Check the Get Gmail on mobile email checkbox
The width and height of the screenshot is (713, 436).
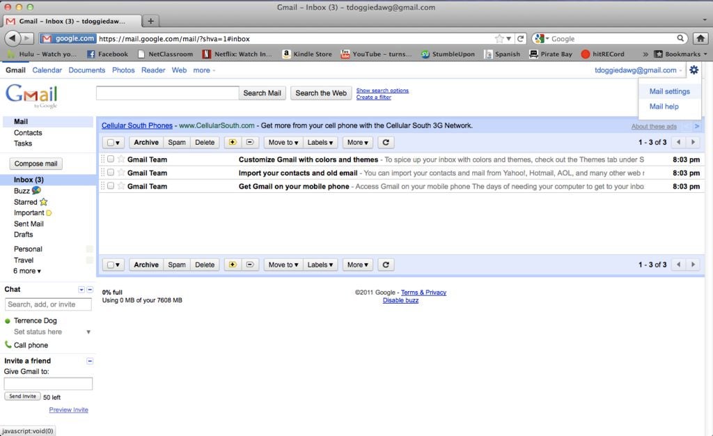coord(111,185)
